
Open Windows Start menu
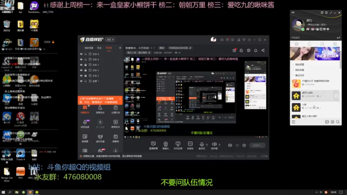coord(3,192)
